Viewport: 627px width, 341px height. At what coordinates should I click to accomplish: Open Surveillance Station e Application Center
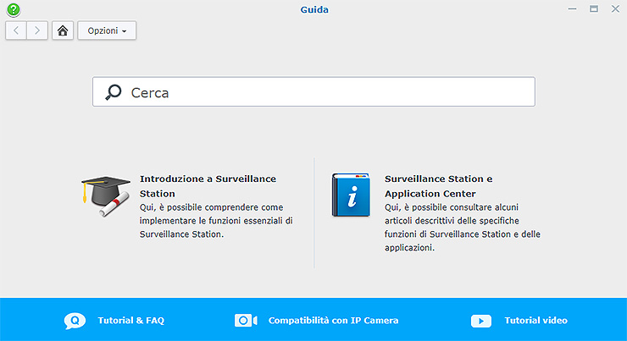pyautogui.click(x=438, y=186)
